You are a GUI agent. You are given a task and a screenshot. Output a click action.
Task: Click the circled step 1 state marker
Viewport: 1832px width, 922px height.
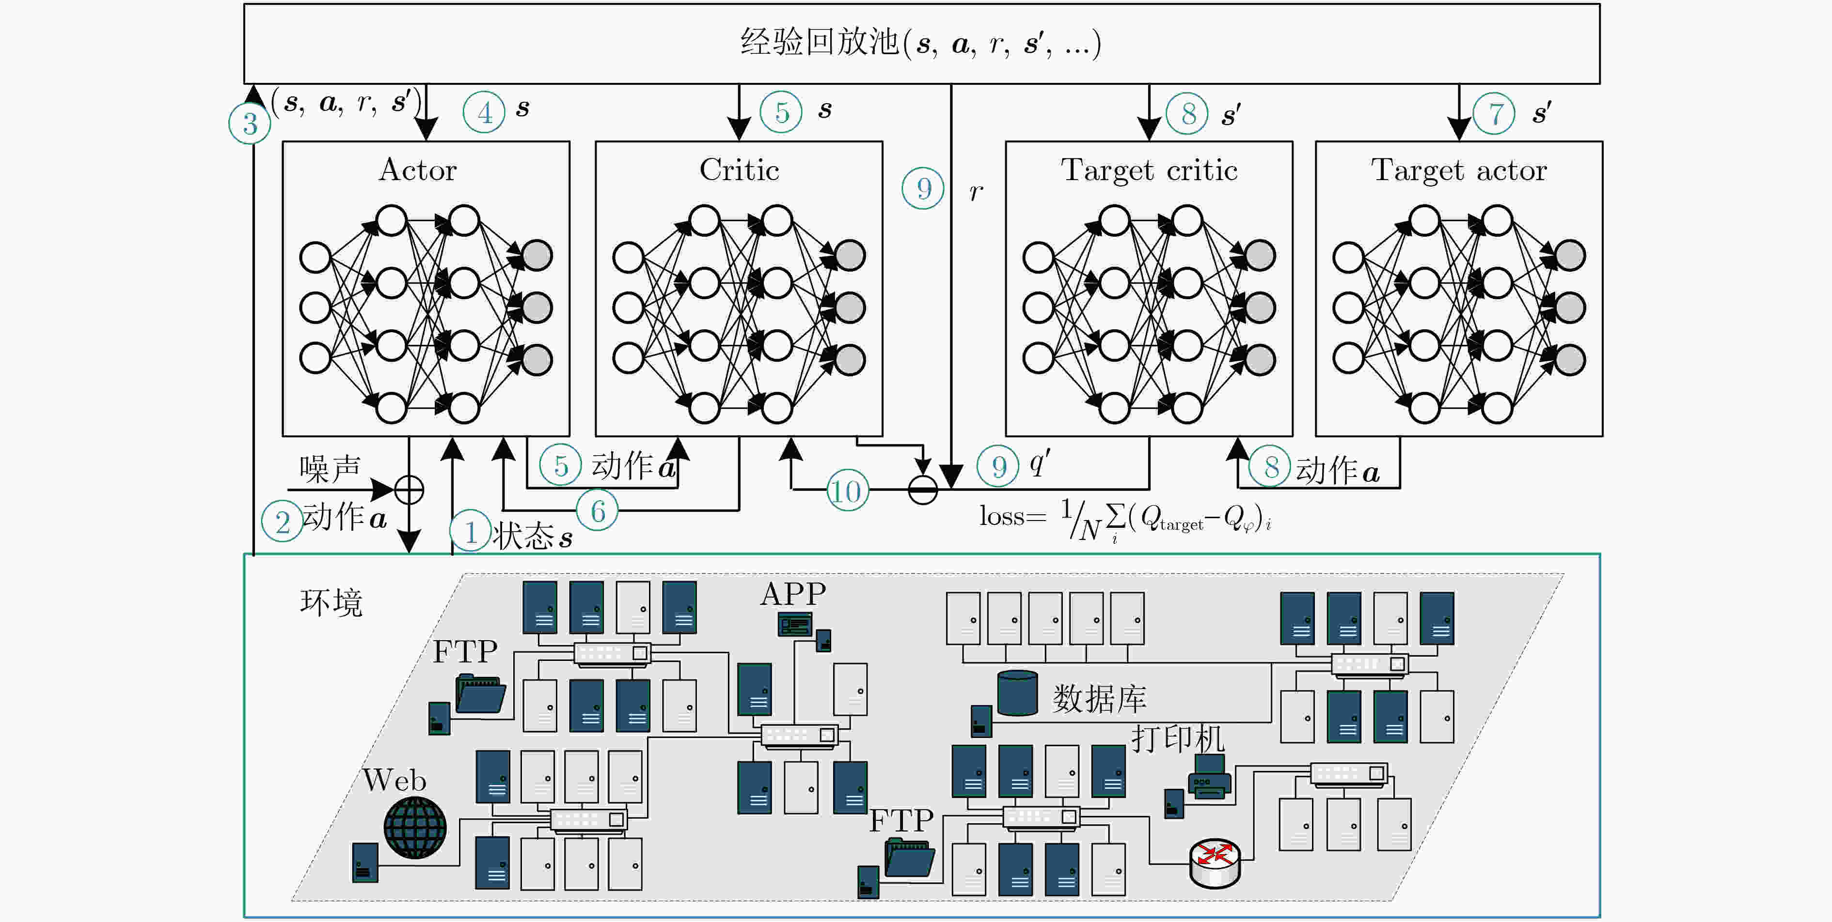pos(471,531)
